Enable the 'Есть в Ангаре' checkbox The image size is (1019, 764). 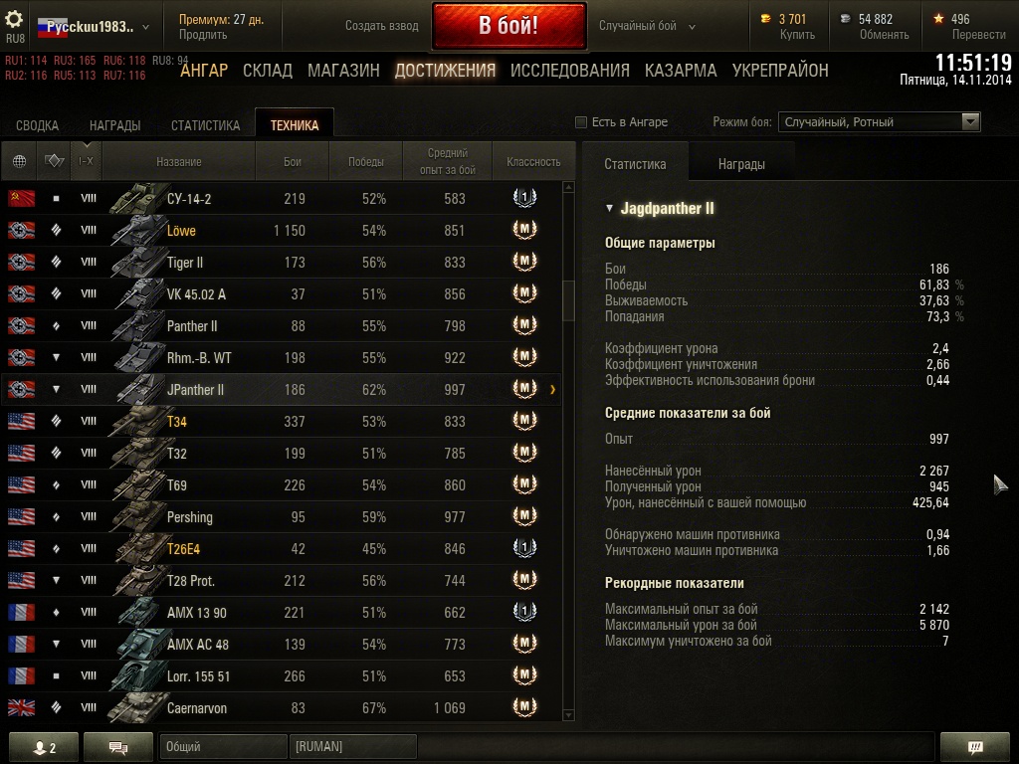pos(581,122)
